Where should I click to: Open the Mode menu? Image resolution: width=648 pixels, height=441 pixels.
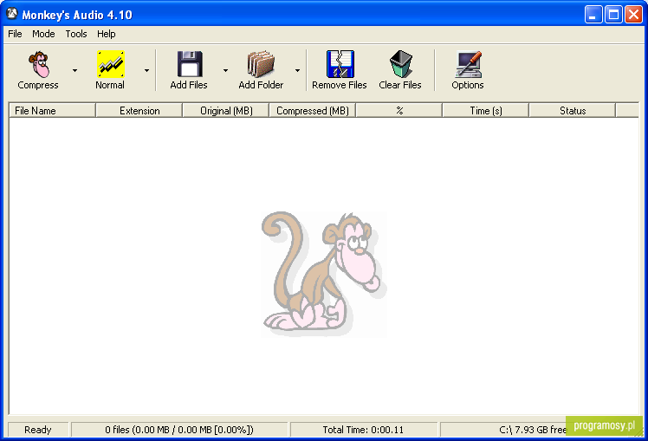coord(43,34)
